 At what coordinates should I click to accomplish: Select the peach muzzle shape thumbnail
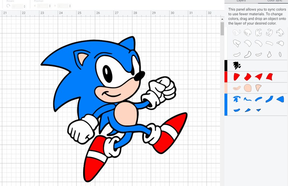[237, 88]
